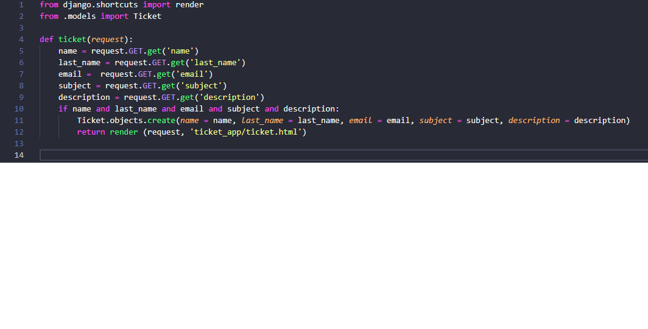Click the function name 'ticket'
648x329 pixels.
[x=72, y=40]
